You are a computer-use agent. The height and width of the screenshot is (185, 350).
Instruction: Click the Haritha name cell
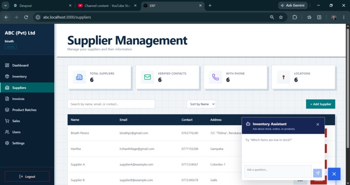[76, 149]
